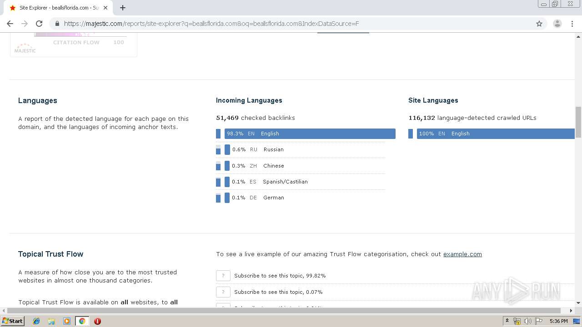Screen dimensions: 582x327
Task: Click the Site Languages heading
Action: [x=433, y=100]
